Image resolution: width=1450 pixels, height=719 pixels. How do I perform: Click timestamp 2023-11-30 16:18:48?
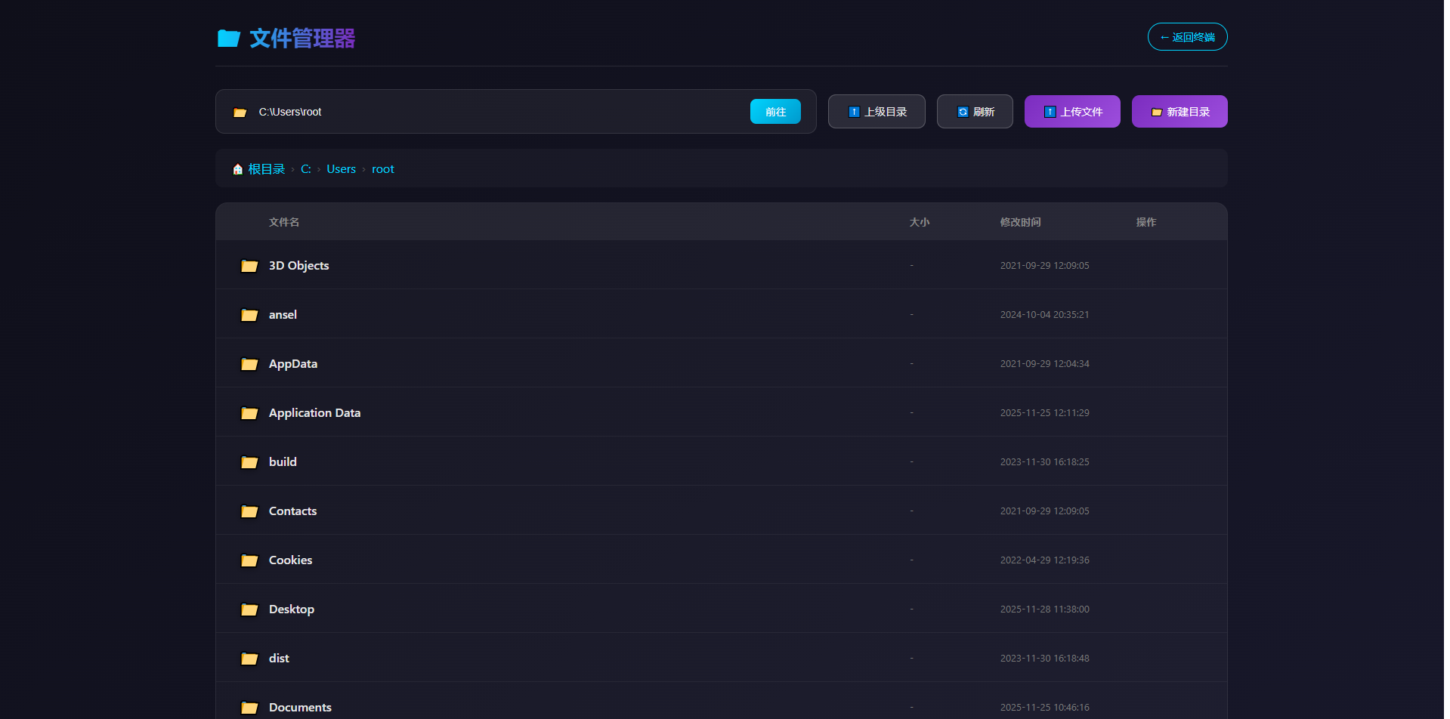click(x=1045, y=659)
